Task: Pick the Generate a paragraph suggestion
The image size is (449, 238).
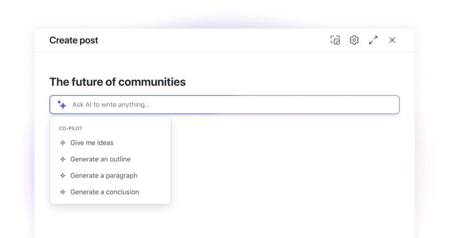Action: [104, 176]
